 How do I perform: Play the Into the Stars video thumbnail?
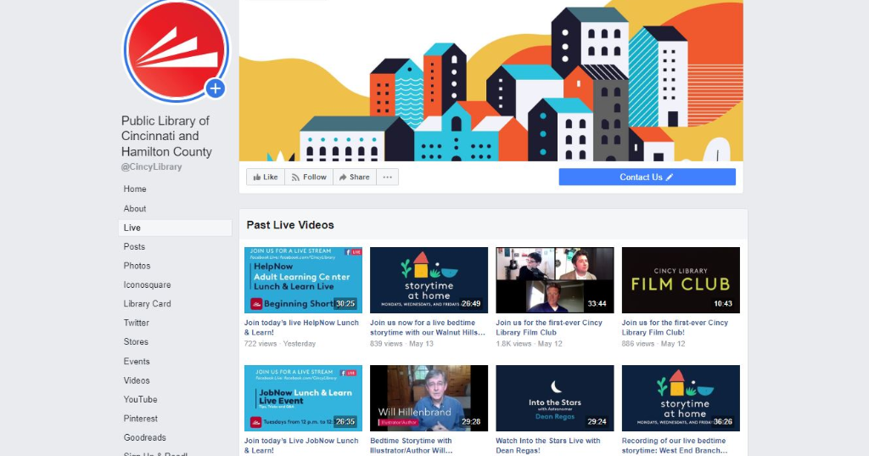tap(555, 398)
